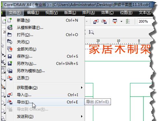Expand the 发送到(D) submenu arrow
161x121 pixels.
coord(82,116)
